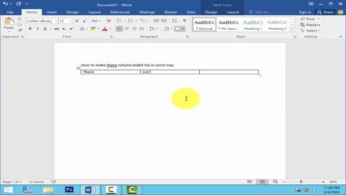This screenshot has height=195, width=346.
Task: Click the zoom slider handle
Action: (301, 182)
